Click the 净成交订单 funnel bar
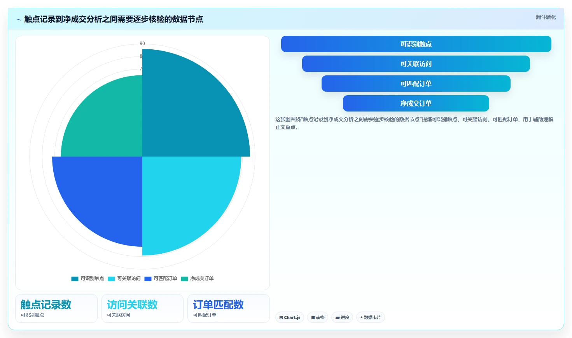Screen dimensions: 572x338 [x=416, y=103]
